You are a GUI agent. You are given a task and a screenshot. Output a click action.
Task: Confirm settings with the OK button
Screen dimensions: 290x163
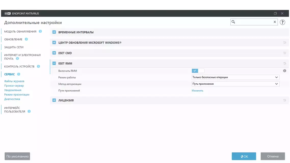tap(244, 156)
